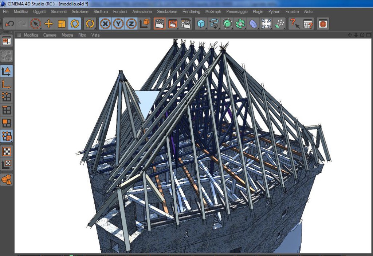Switch to Points mode in left sidebar
The image size is (373, 256).
[7, 97]
